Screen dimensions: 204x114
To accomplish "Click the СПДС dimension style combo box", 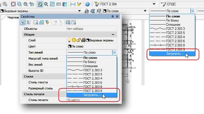I will (x=185, y=4).
